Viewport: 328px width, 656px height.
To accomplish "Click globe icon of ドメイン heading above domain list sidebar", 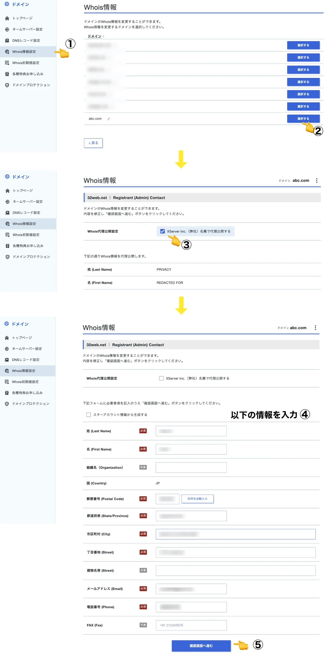I will point(7,4).
